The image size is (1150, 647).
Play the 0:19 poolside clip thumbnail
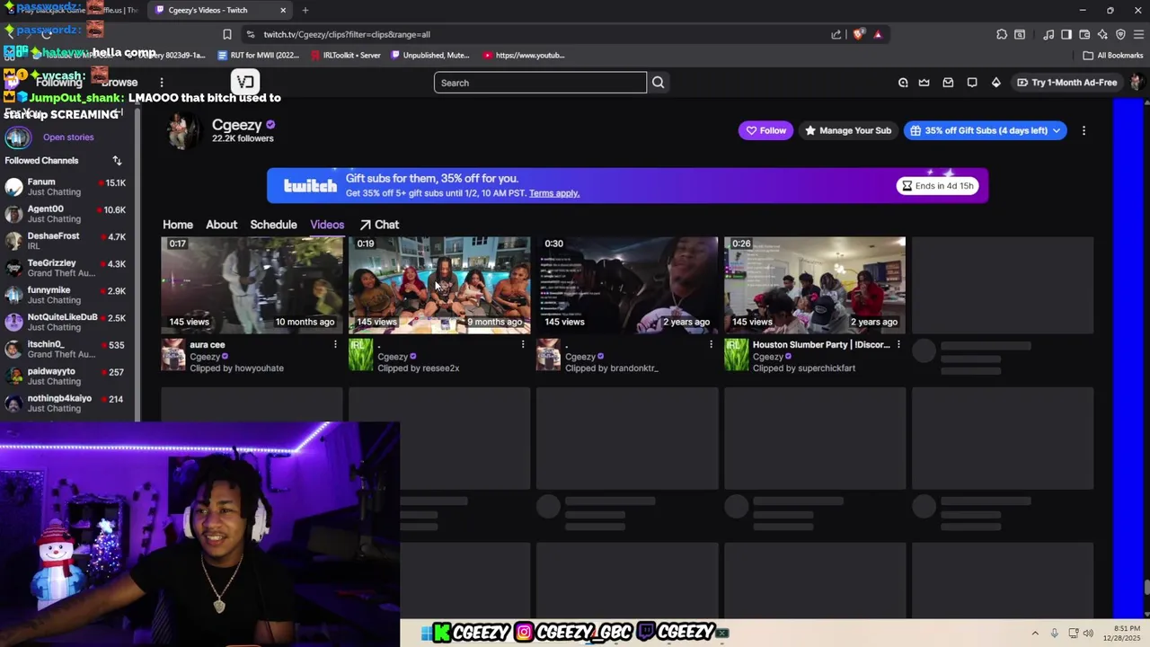[x=440, y=285]
